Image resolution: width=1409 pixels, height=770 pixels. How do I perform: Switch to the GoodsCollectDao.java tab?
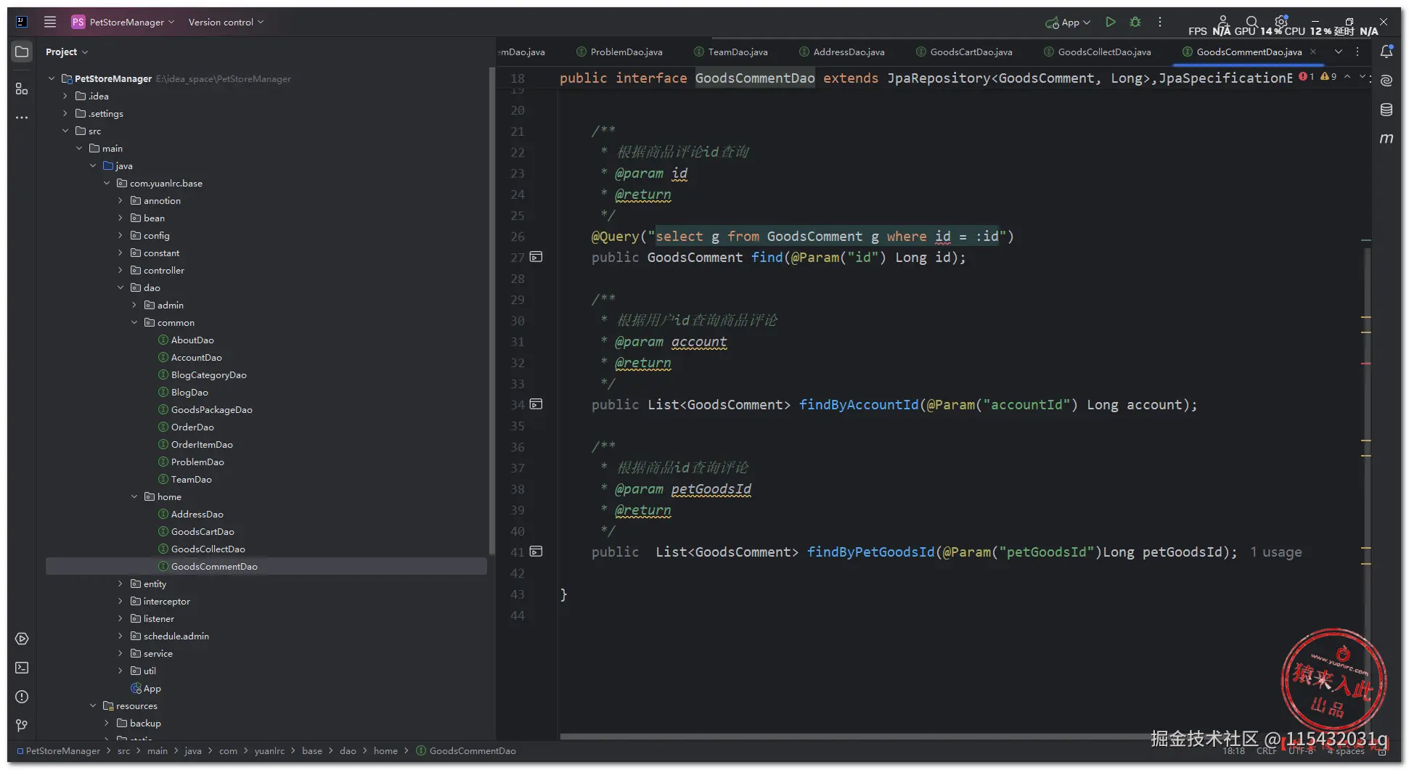(1098, 52)
